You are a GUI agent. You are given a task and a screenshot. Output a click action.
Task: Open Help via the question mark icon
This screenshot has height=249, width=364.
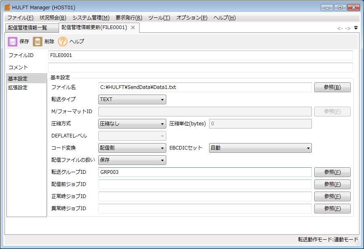click(x=62, y=42)
